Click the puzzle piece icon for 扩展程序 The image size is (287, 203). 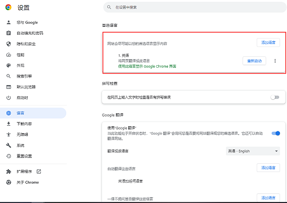point(8,172)
